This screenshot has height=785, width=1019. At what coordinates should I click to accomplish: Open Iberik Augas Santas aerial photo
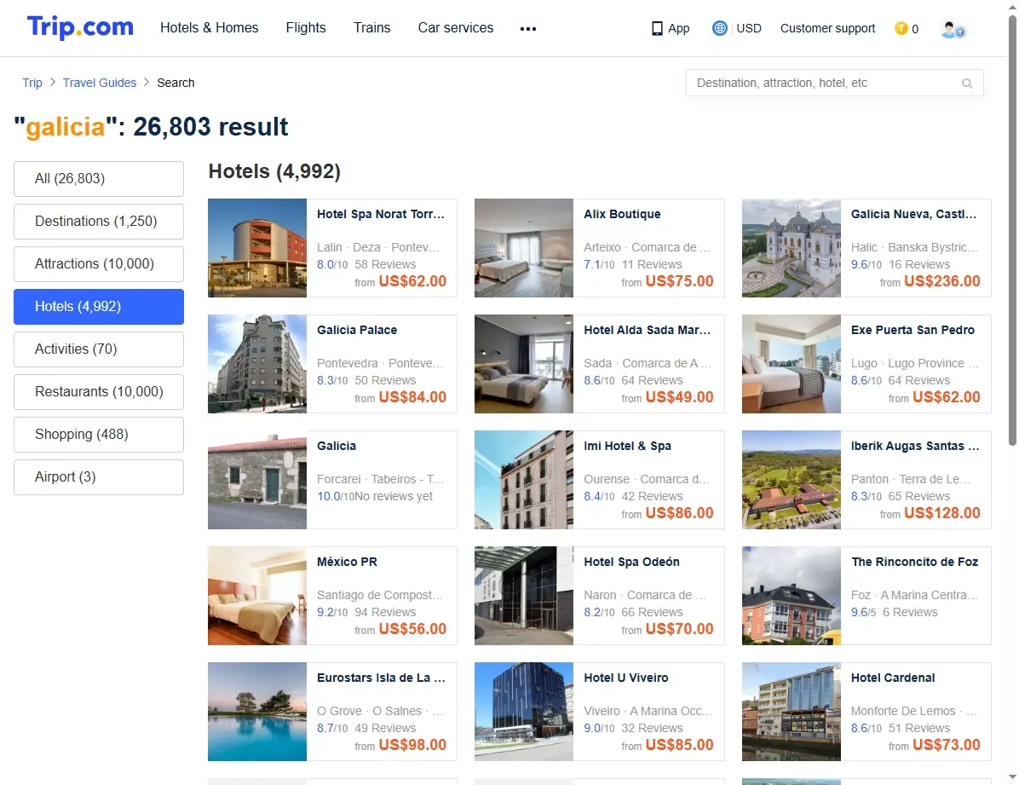point(792,479)
